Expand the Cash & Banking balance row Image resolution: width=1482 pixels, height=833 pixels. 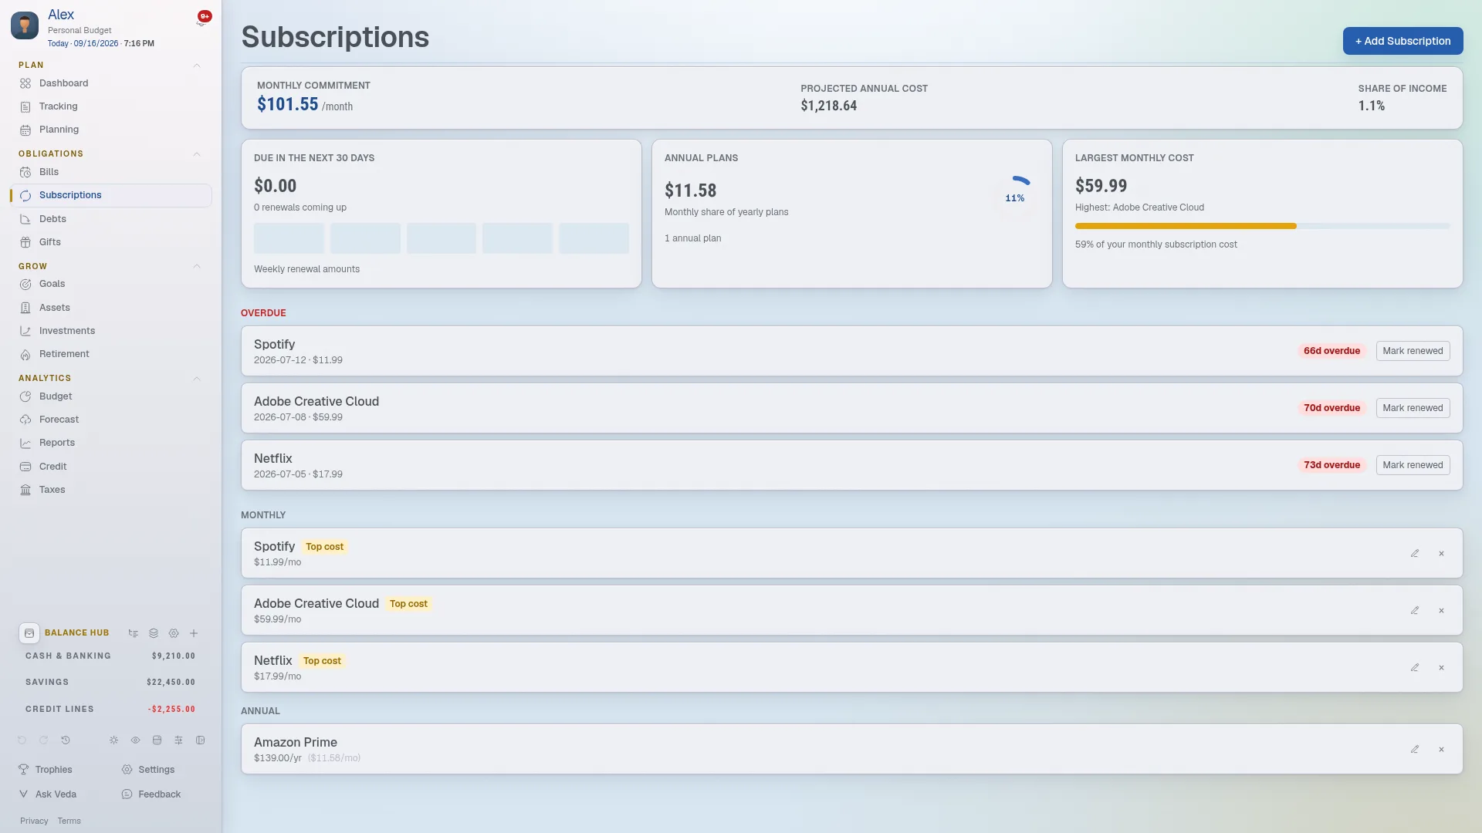tap(110, 656)
